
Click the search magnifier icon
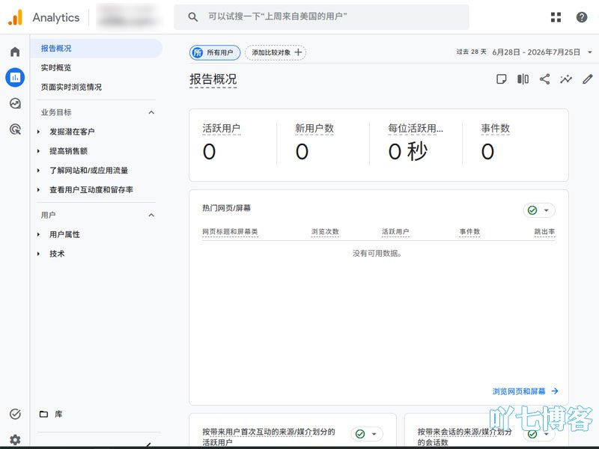click(x=193, y=16)
